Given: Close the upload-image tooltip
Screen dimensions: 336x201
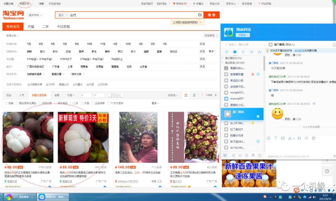Looking at the screenshot, I should 200,22.
